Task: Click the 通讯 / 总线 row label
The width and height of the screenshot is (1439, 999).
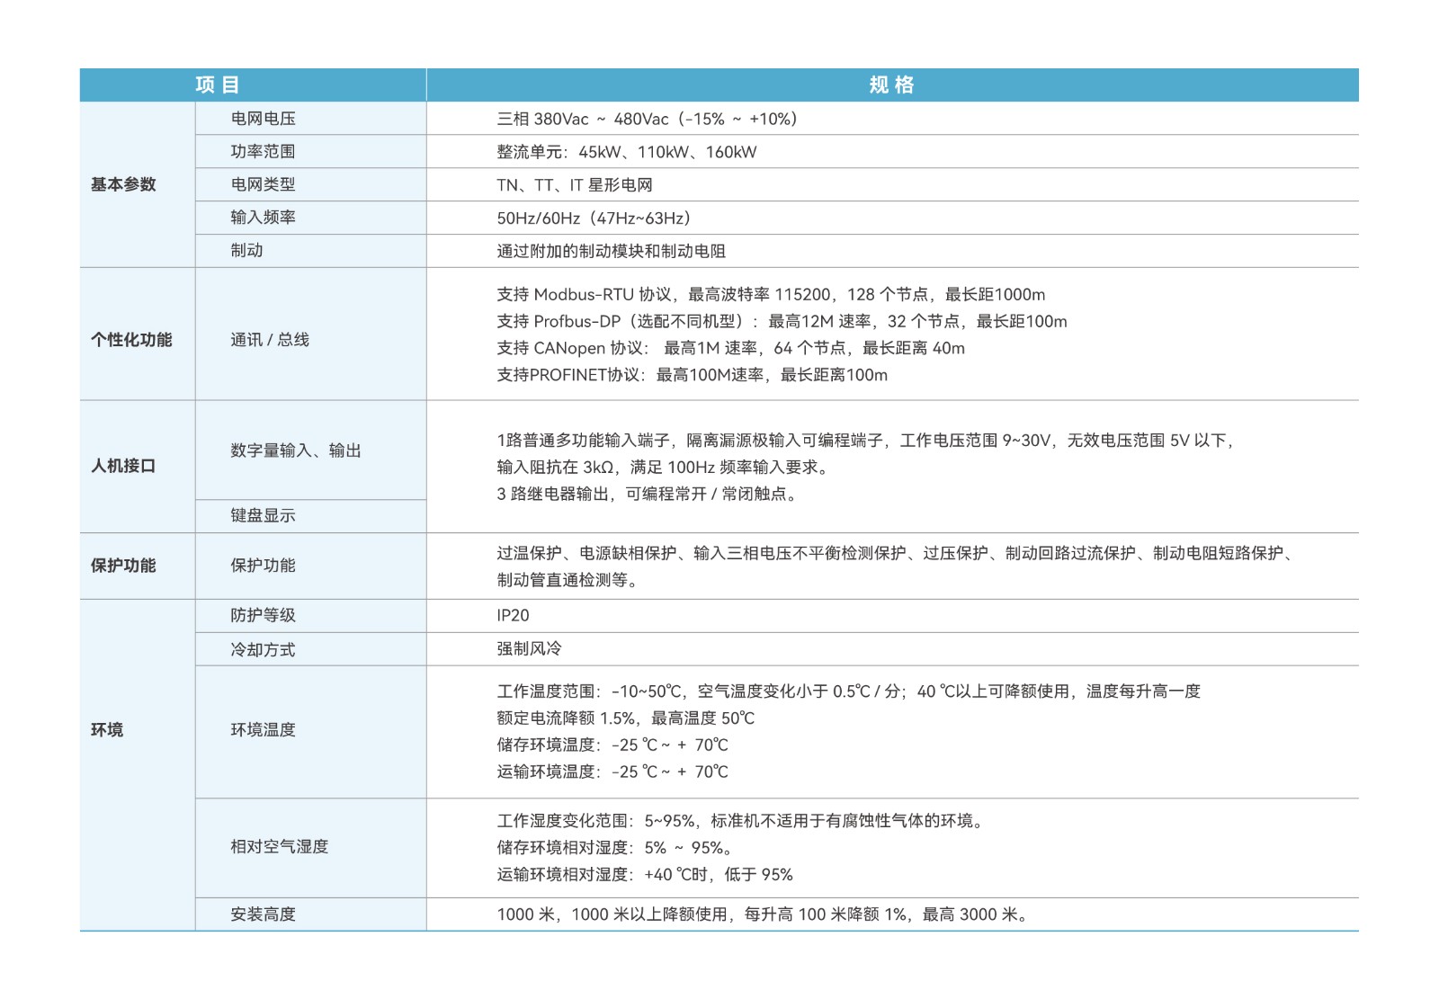Action: pyautogui.click(x=269, y=340)
